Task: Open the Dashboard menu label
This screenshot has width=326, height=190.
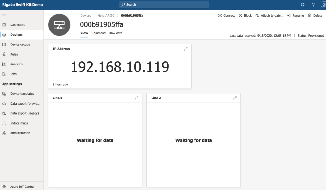Action: [18, 25]
